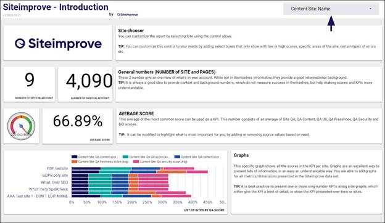Image resolution: width=385 pixels, height=223 pixels.
Task: Click the Graphs heading
Action: coord(241,155)
